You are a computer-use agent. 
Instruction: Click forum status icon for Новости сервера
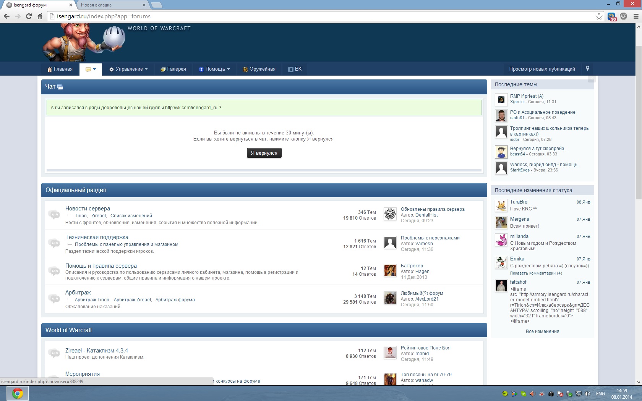tap(54, 215)
